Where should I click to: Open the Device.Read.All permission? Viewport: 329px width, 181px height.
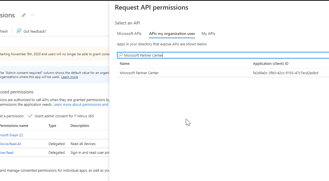click(x=10, y=144)
